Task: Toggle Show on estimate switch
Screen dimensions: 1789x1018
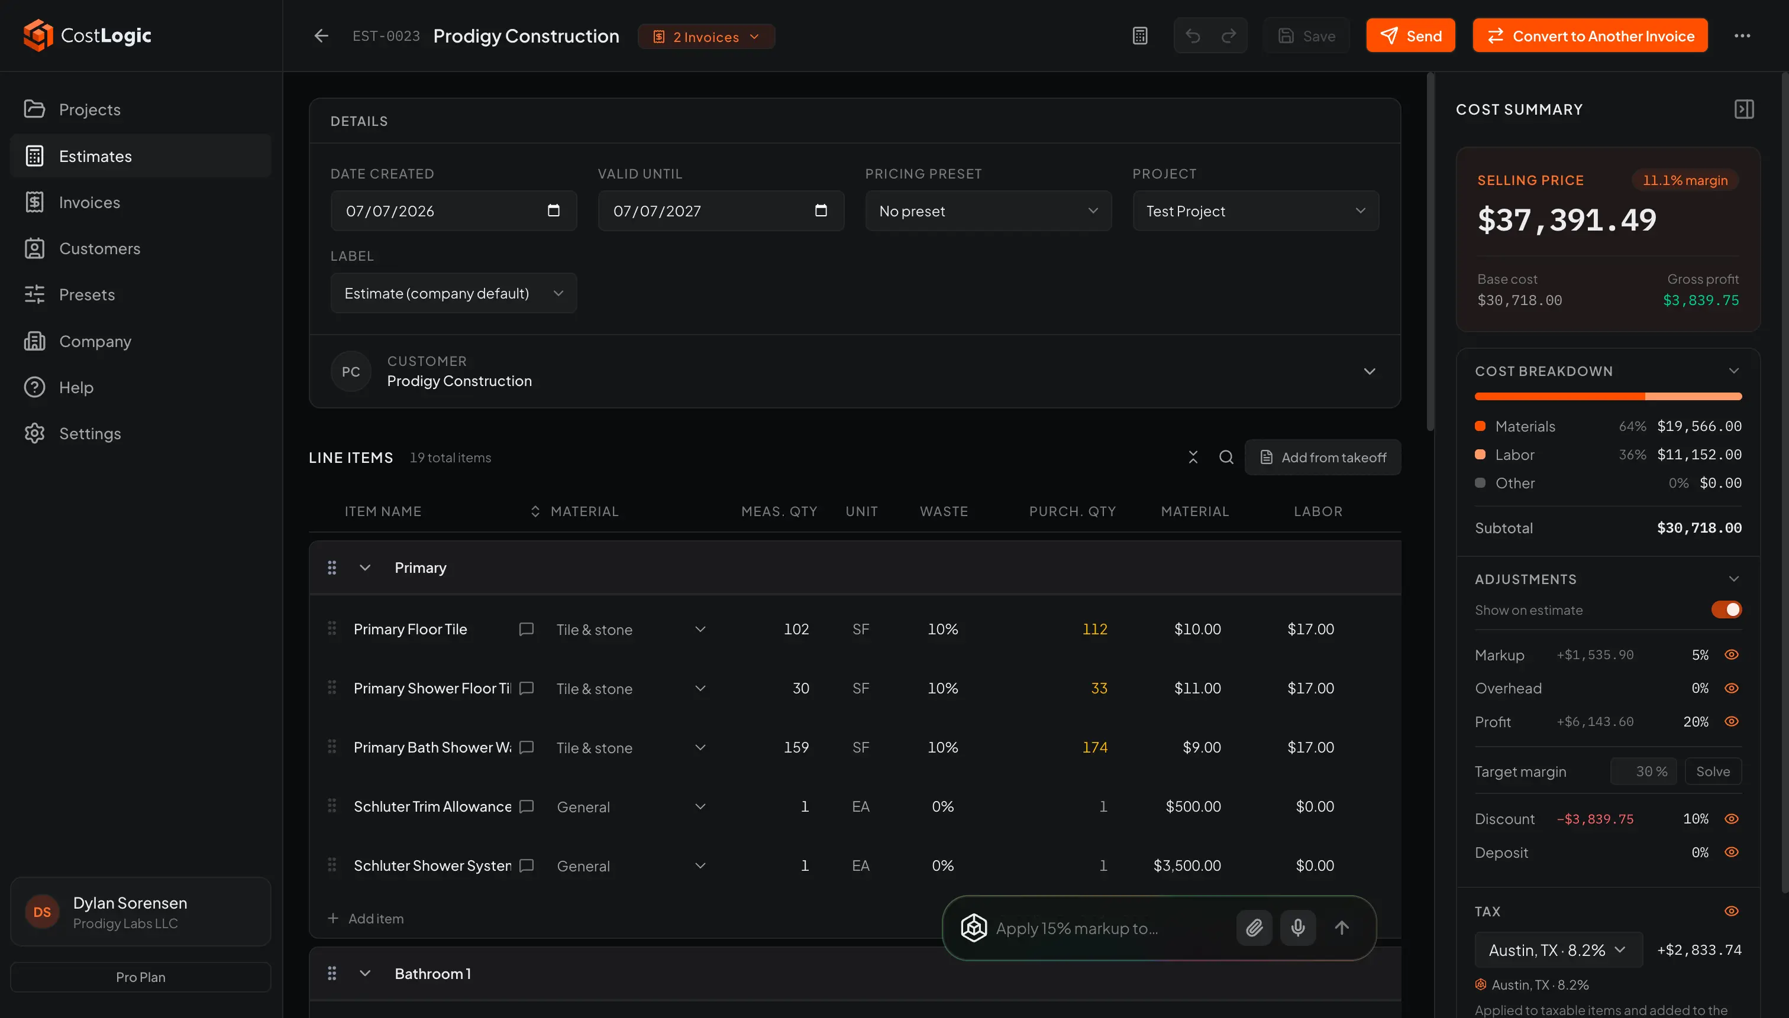Action: tap(1726, 609)
